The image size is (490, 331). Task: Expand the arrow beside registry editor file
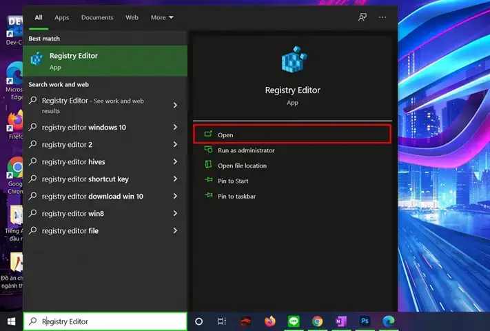click(x=175, y=231)
